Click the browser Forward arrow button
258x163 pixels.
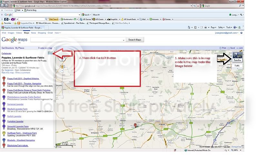(6, 5)
